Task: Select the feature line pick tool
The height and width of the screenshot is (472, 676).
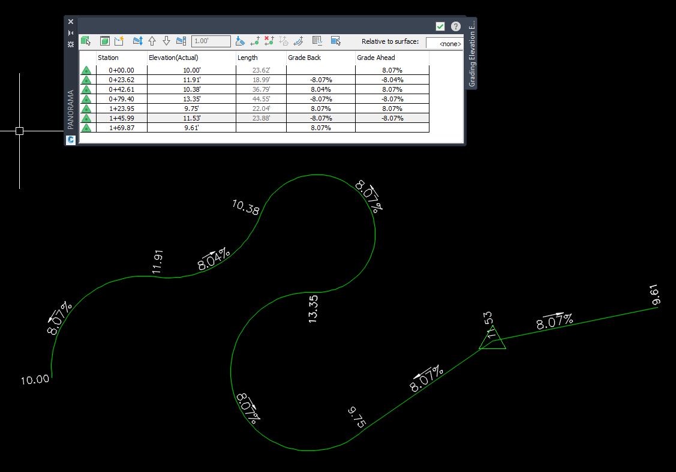Action: click(x=87, y=41)
